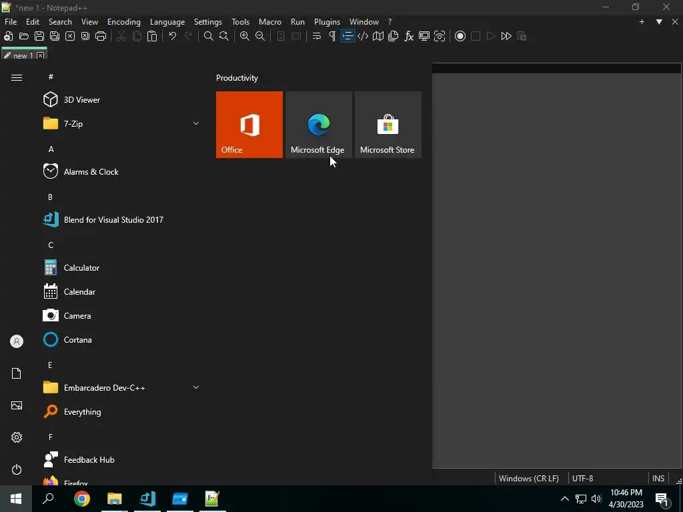Open Cortana from app list
This screenshot has height=512, width=683.
[122, 339]
